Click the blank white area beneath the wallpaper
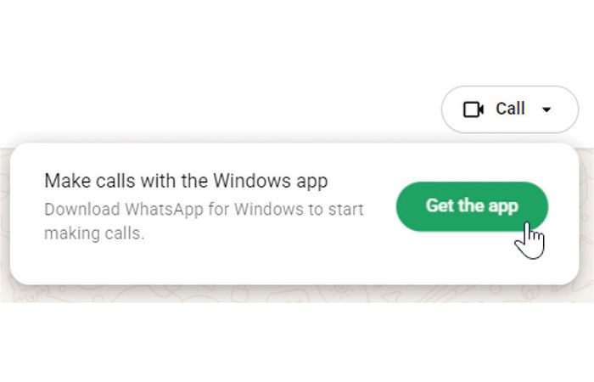Viewport: 594px width, 382px height. (297, 341)
